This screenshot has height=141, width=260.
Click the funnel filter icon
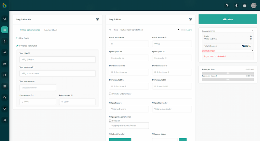[110, 30]
